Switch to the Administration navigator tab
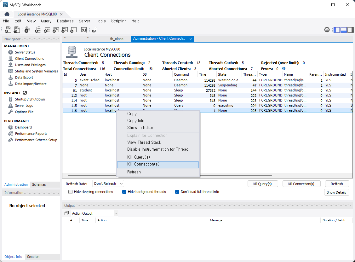This screenshot has height=262, width=355. click(16, 184)
